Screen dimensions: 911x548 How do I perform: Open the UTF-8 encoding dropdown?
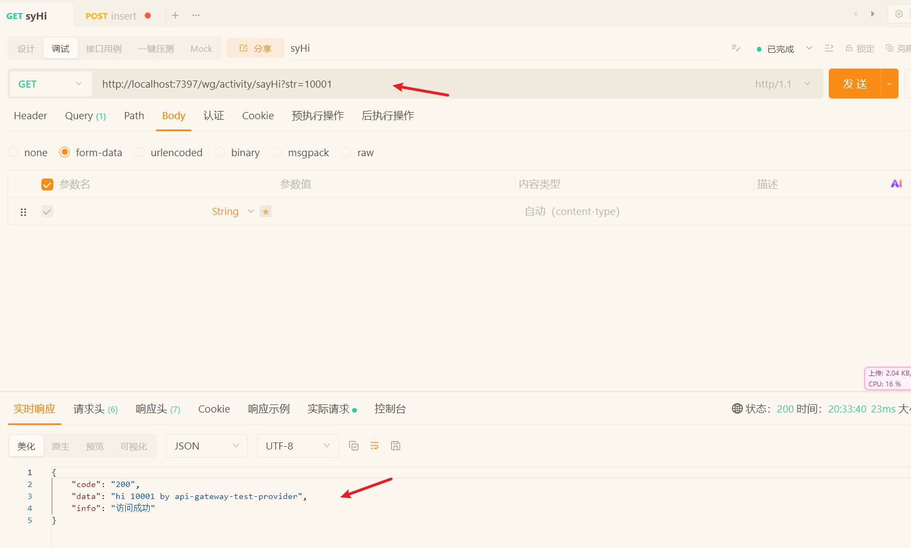(298, 446)
